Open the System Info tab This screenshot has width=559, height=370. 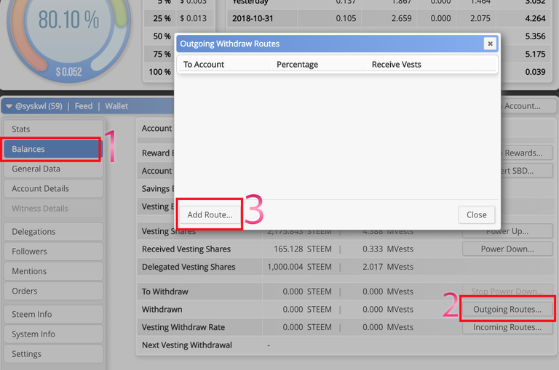coord(53,334)
